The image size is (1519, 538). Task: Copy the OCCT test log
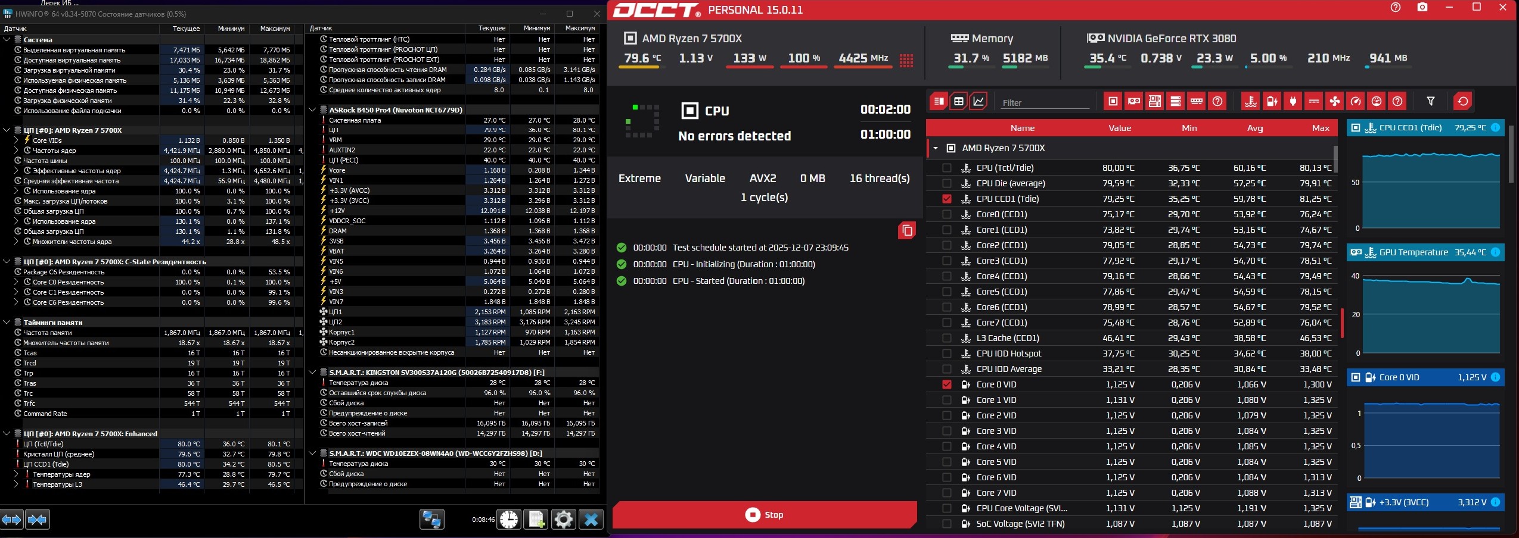pyautogui.click(x=907, y=230)
